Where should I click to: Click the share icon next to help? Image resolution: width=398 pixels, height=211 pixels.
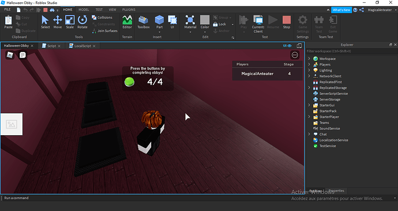[362, 10]
